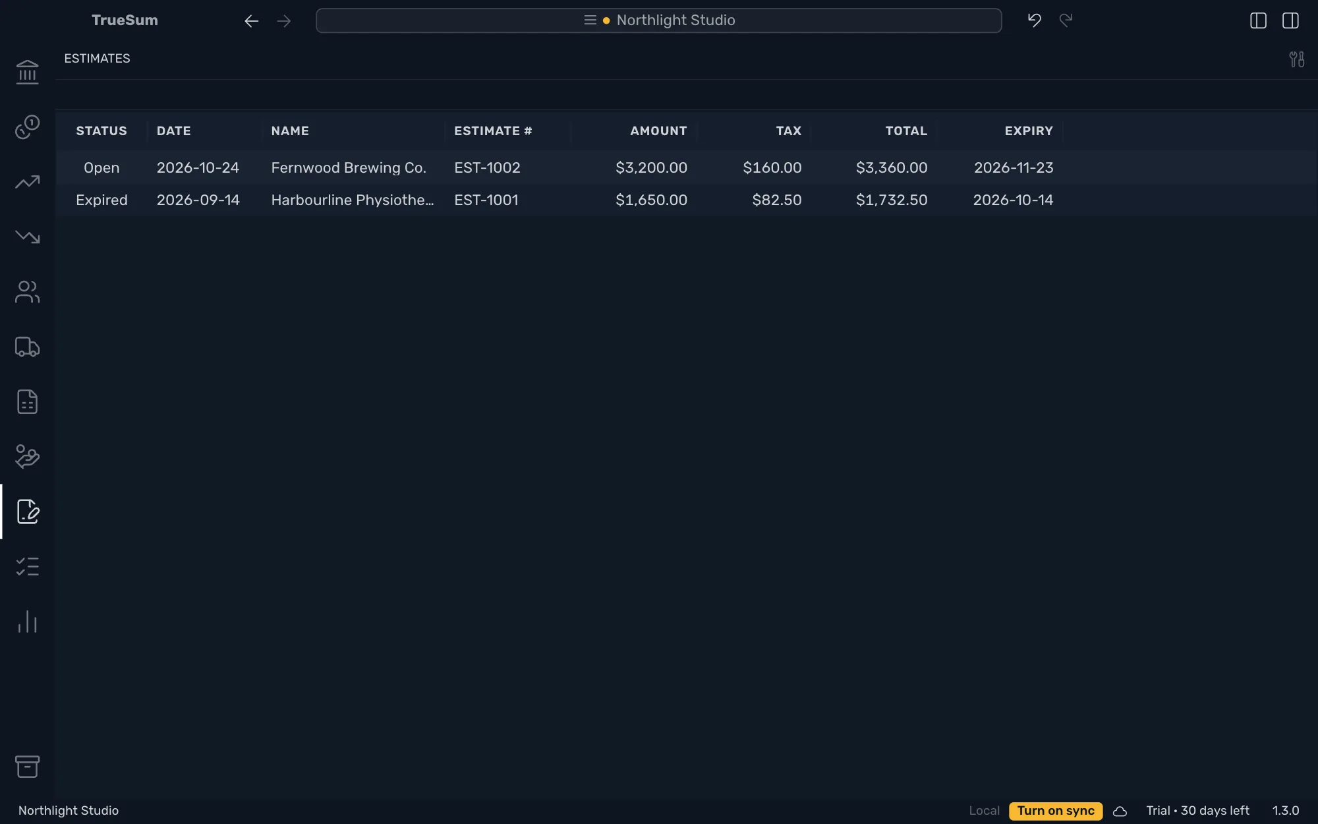
Task: Open table settings tools icon
Action: (1296, 59)
